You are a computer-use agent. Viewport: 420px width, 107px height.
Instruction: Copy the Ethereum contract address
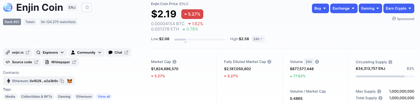point(62,81)
